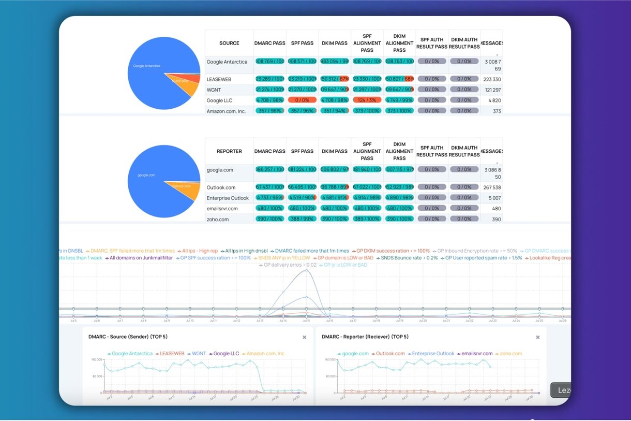Select the Enterprise Outlook row in REPORTER table

pyautogui.click(x=228, y=198)
